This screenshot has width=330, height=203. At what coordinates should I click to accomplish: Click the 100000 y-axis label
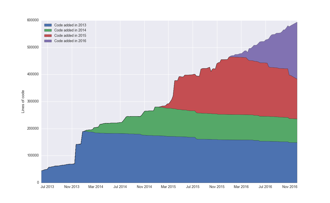[33, 156]
